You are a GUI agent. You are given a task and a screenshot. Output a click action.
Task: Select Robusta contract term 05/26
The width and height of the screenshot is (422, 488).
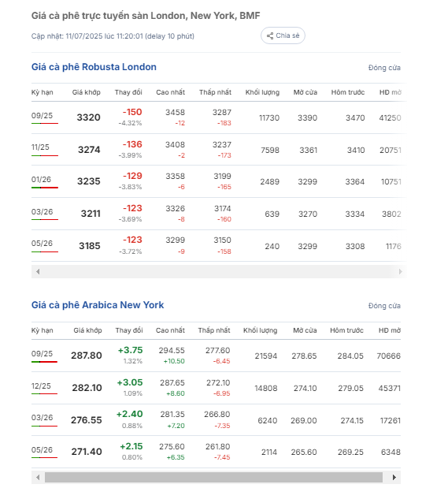coord(42,244)
